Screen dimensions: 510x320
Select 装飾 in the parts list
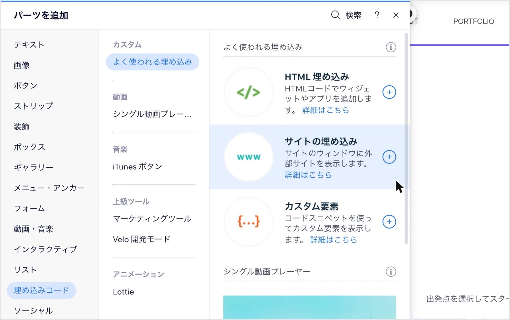pyautogui.click(x=22, y=126)
